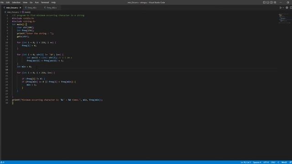Run the C file with play icon
The width and height of the screenshot is (292, 164).
tap(281, 8)
